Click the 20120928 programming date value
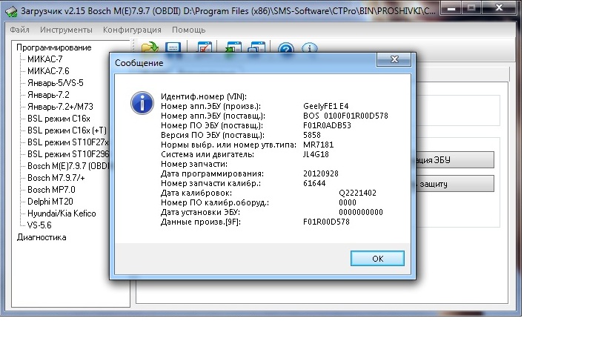The height and width of the screenshot is (341, 607). coord(321,173)
